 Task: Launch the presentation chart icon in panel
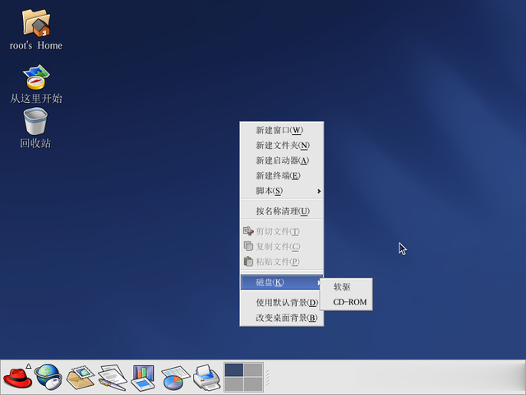click(x=144, y=378)
